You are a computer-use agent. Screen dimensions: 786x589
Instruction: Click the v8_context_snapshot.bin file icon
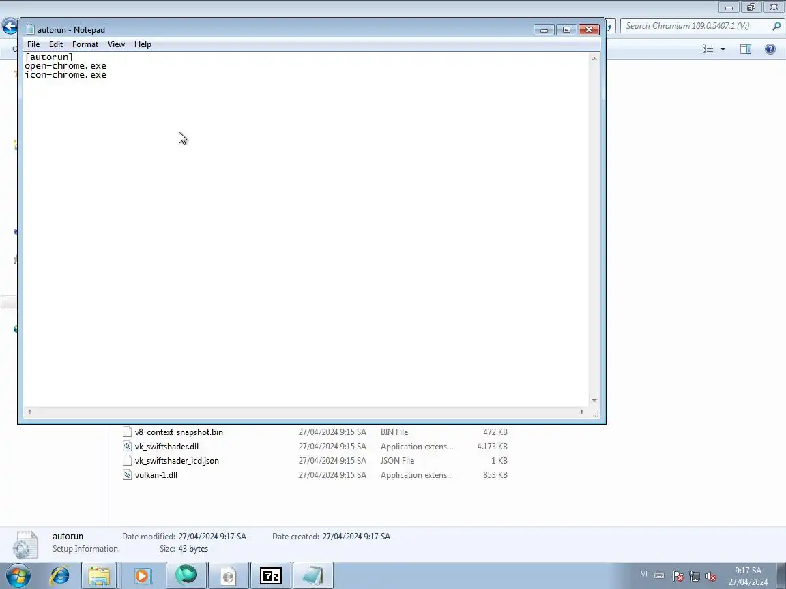[x=128, y=432]
